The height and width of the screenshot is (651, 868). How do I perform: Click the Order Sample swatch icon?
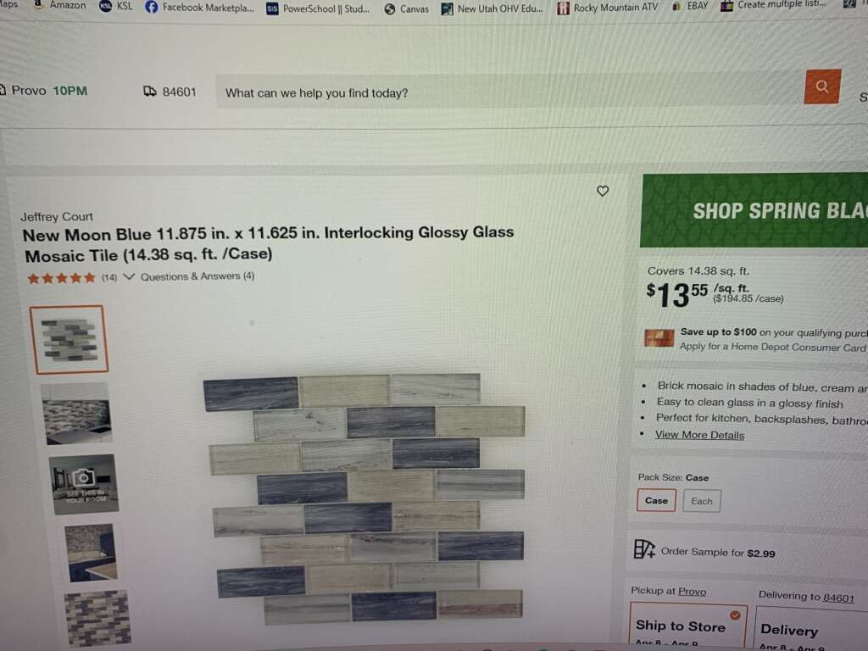point(644,549)
